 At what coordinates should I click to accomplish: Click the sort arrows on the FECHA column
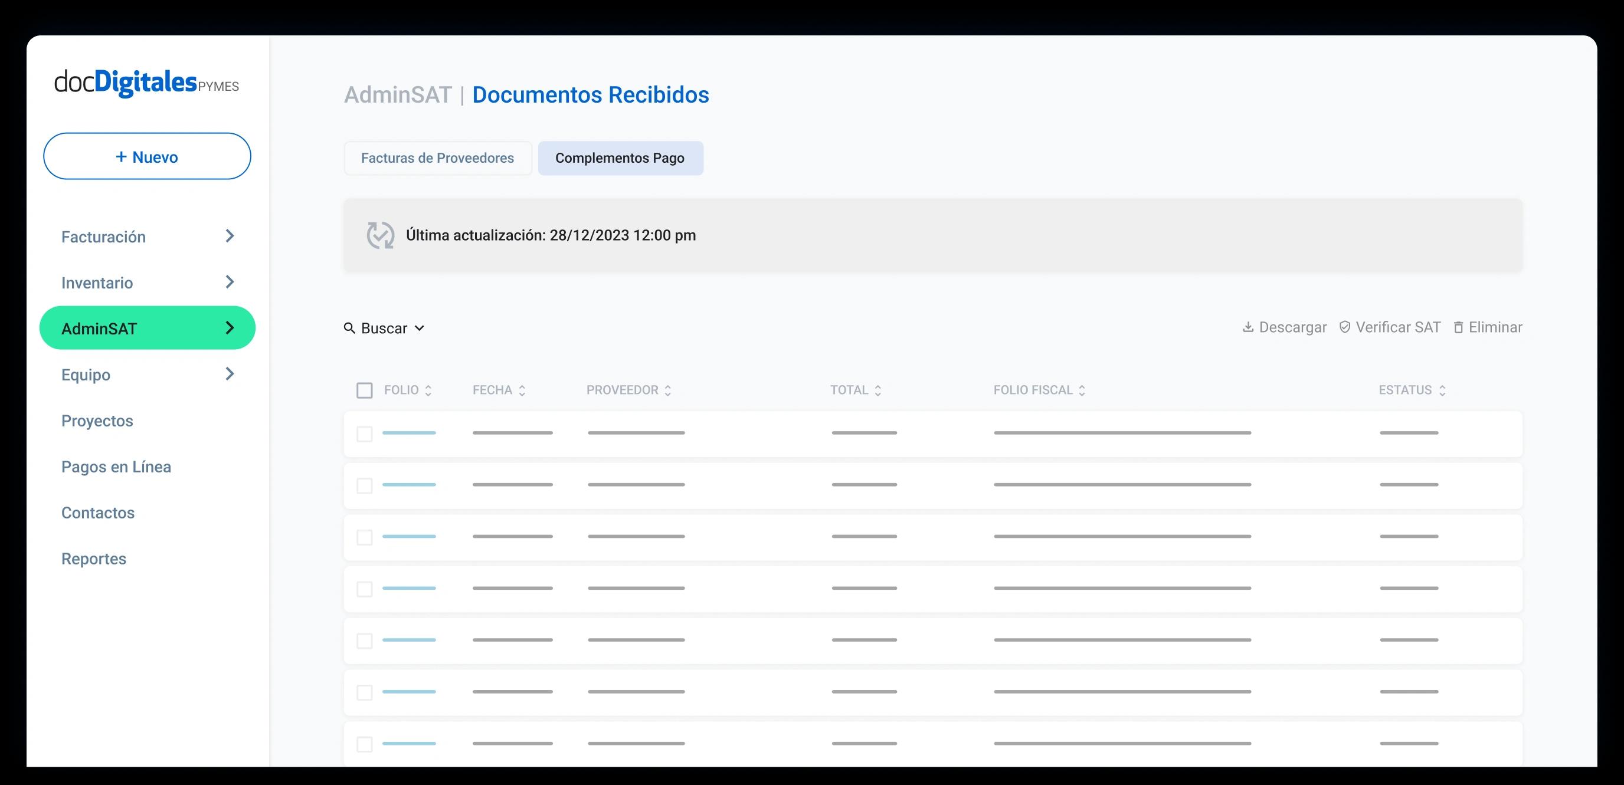[x=522, y=390]
